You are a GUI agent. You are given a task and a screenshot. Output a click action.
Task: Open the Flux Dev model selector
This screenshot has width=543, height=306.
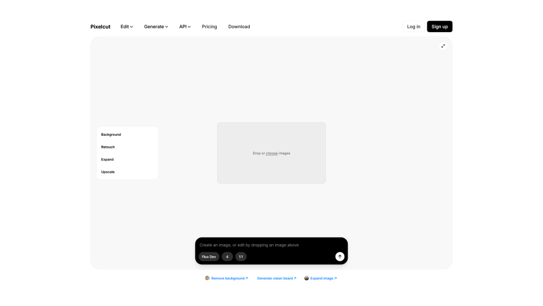coord(209,257)
